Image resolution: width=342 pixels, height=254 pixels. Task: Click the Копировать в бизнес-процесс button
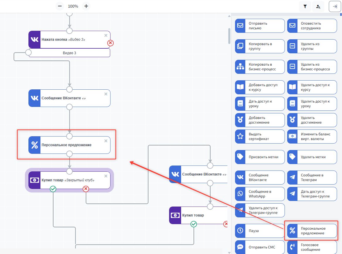[x=260, y=67]
